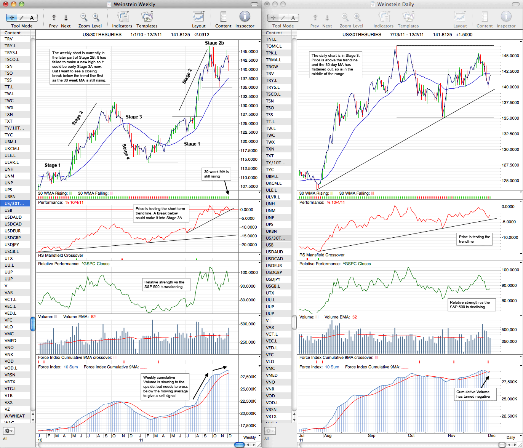Select TOMK.L in Daily symbol list
Screen dimensions: 523x448
point(277,46)
